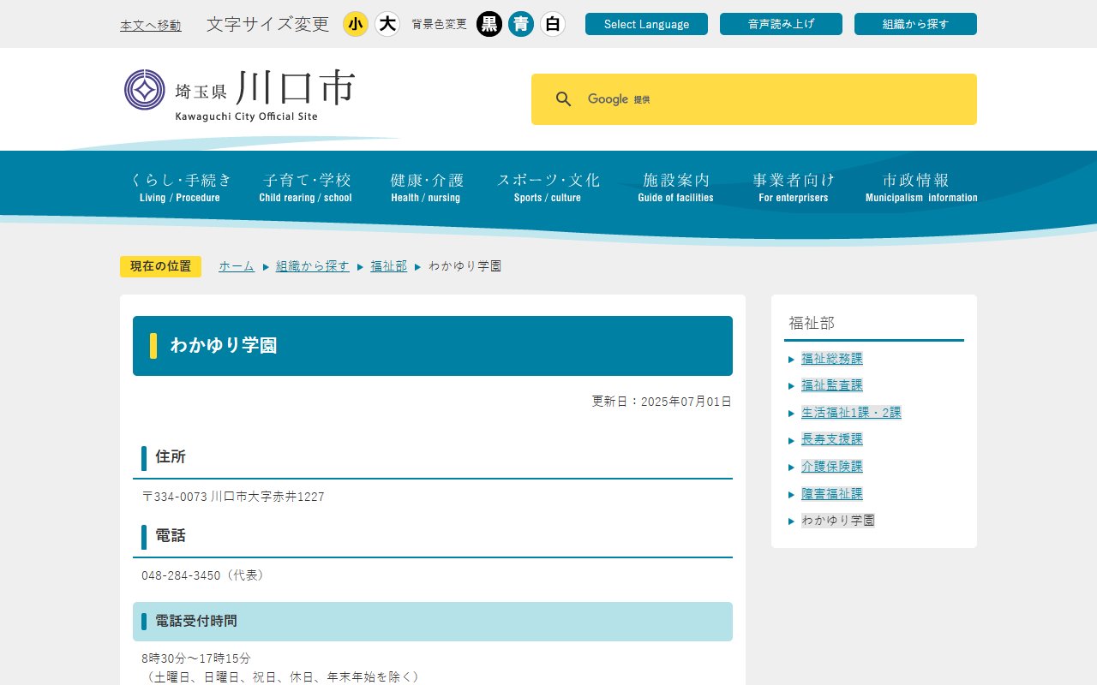The width and height of the screenshot is (1097, 685).
Task: Click the 福祉部 sidebar heading
Action: [x=812, y=323]
